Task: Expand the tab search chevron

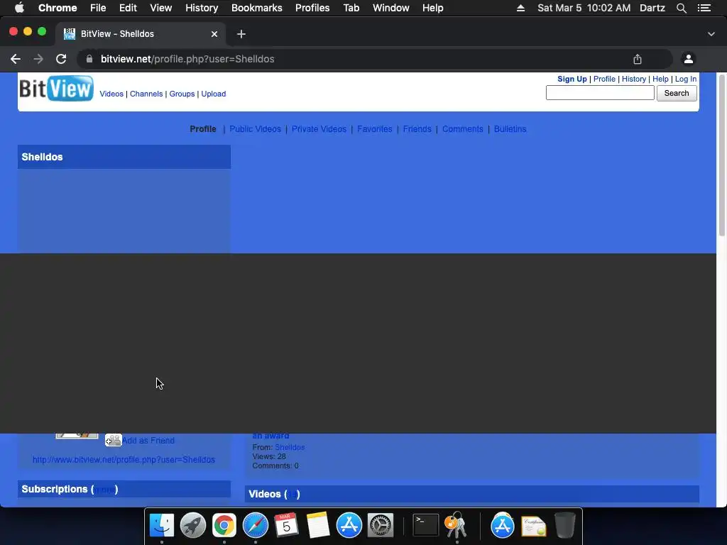Action: [711, 34]
